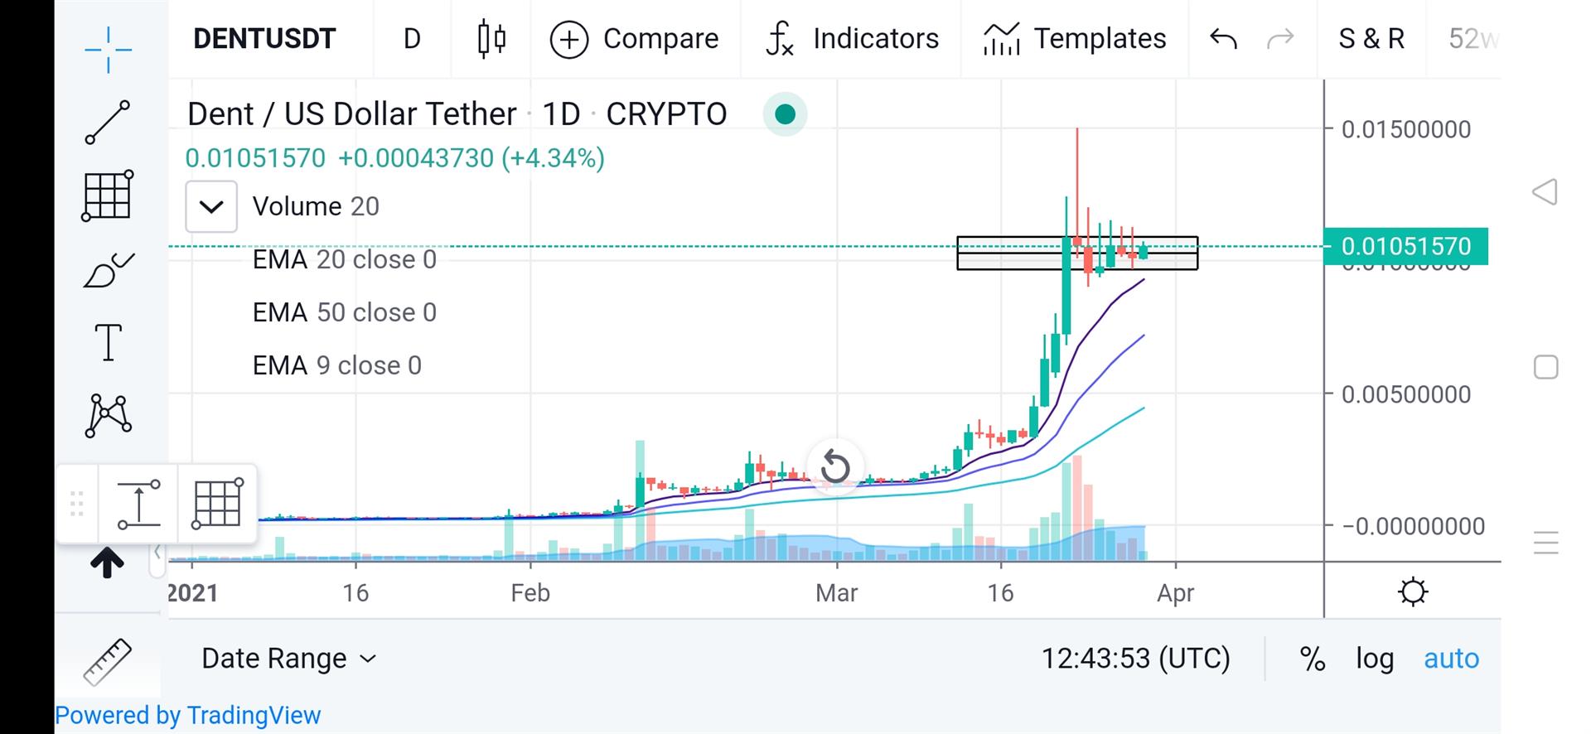Toggle auto scale on the price axis
The image size is (1591, 734).
coord(1451,658)
